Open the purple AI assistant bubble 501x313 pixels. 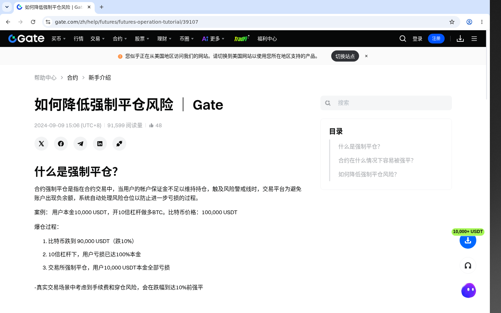pyautogui.click(x=469, y=290)
